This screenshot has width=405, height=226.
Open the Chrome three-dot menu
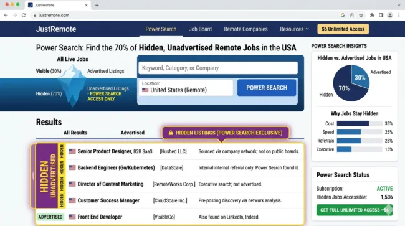399,15
